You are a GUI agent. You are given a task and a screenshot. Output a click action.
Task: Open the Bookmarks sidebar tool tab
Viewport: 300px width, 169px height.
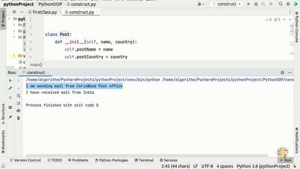(3, 142)
